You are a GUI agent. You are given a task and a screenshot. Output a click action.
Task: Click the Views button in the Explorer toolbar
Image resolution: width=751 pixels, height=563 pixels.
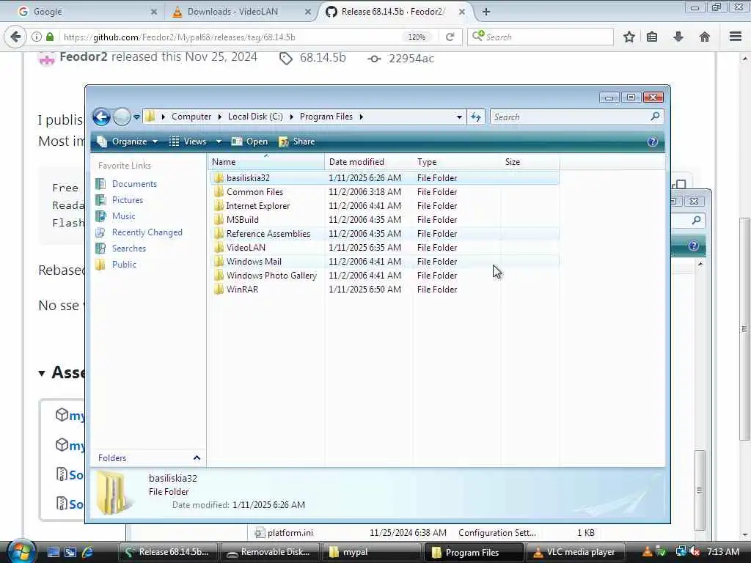tap(188, 141)
